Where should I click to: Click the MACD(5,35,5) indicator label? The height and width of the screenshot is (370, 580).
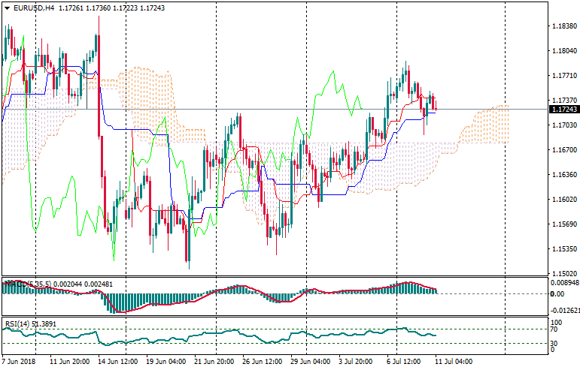27,283
